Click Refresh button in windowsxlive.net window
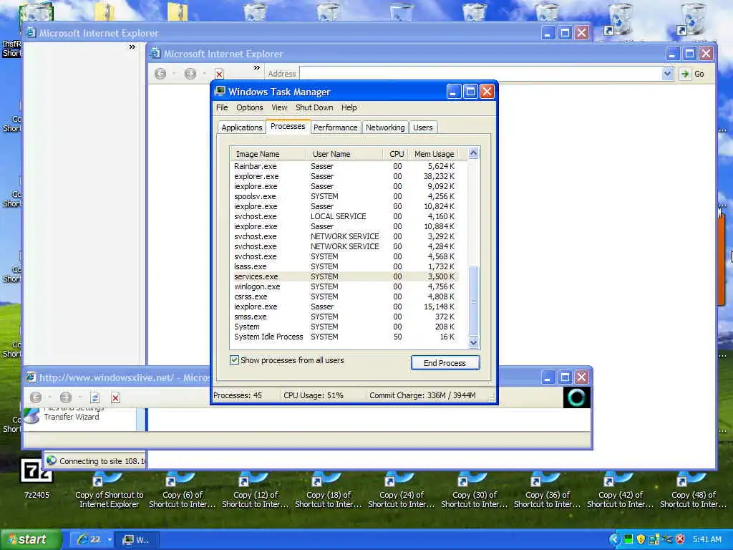 point(95,398)
